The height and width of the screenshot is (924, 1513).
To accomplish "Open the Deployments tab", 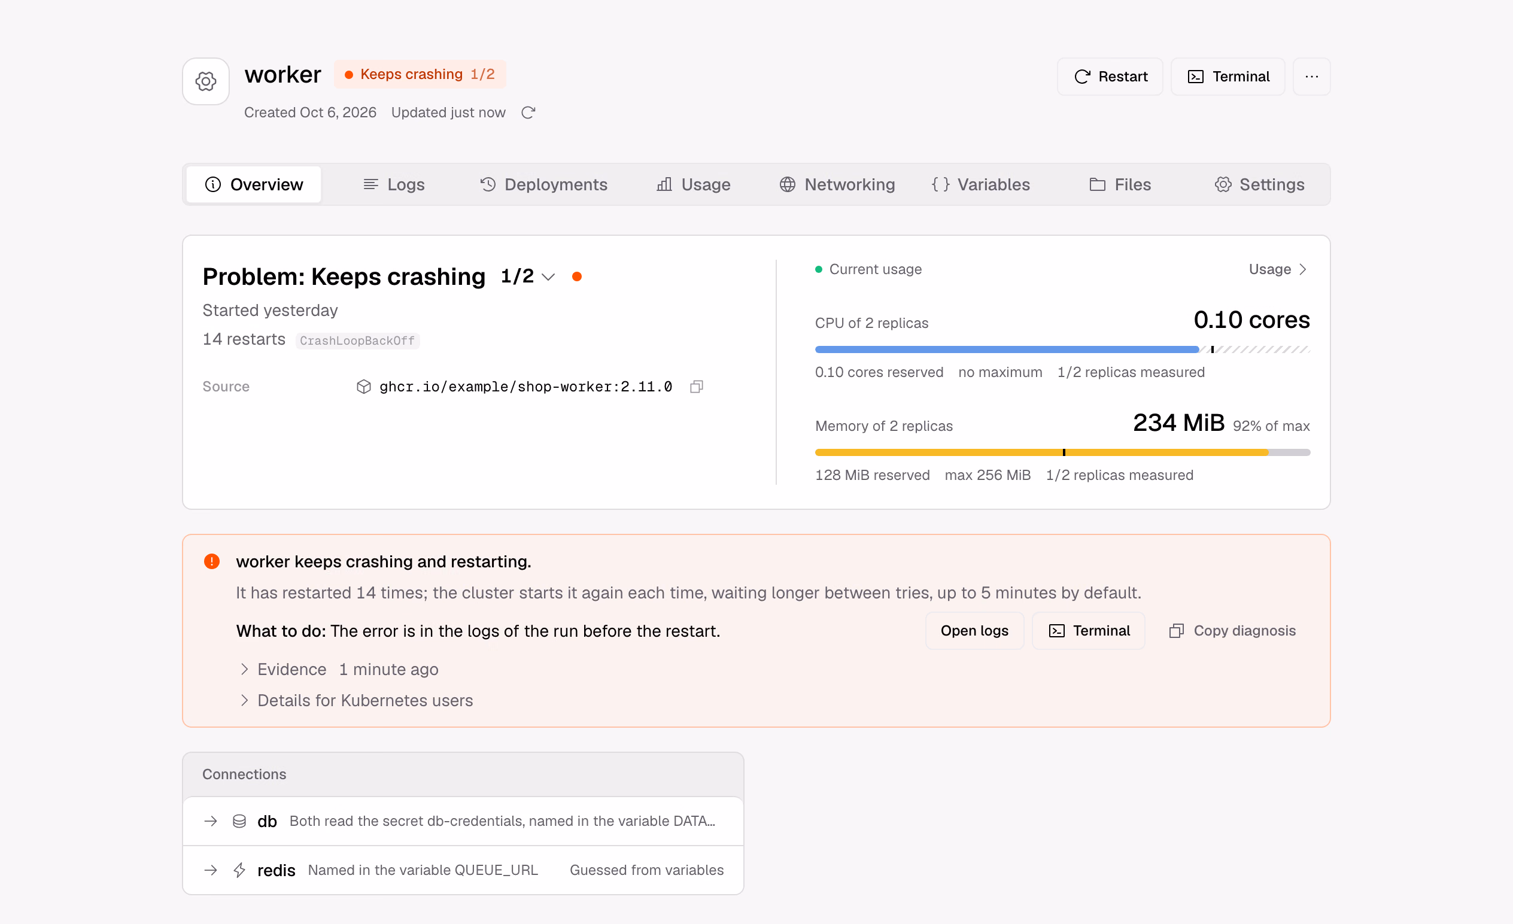I will click(543, 184).
